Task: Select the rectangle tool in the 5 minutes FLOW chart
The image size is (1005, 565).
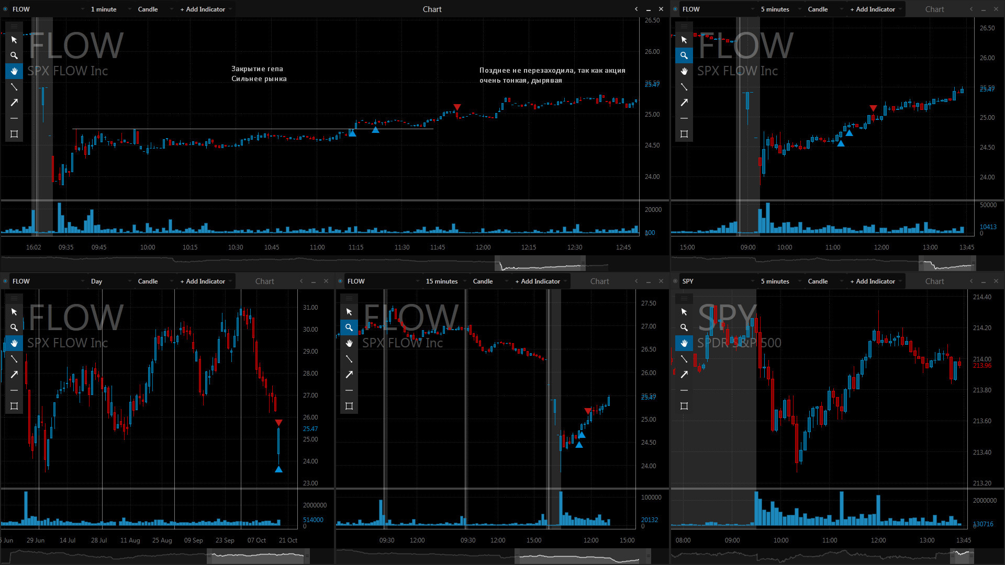Action: 684,134
